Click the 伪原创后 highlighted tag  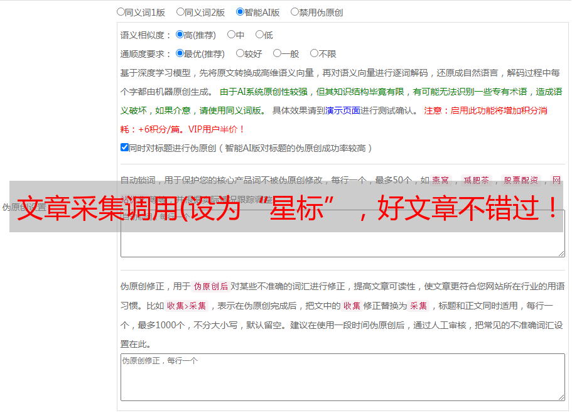[211, 286]
